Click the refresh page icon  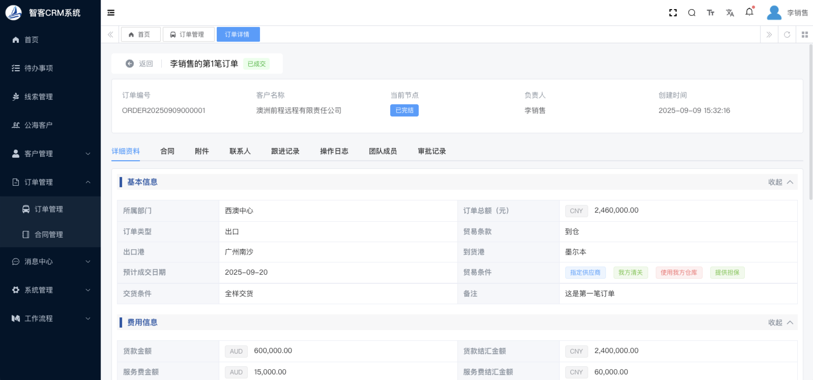click(787, 35)
